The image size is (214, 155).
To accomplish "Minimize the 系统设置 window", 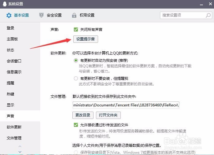I will point(201,4).
